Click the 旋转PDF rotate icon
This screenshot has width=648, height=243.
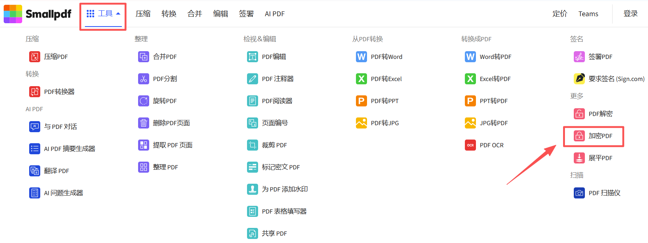click(x=144, y=101)
